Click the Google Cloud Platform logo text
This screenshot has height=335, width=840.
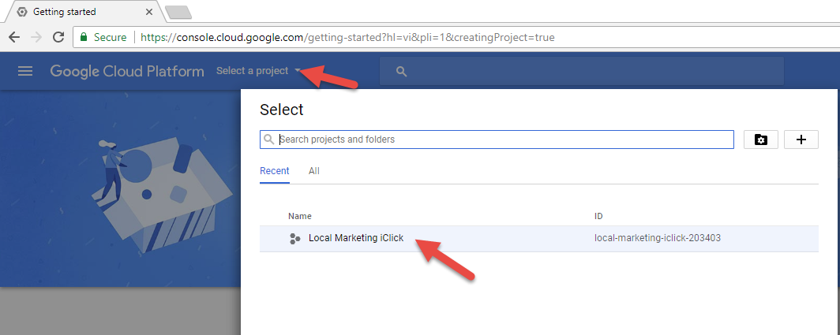(127, 71)
